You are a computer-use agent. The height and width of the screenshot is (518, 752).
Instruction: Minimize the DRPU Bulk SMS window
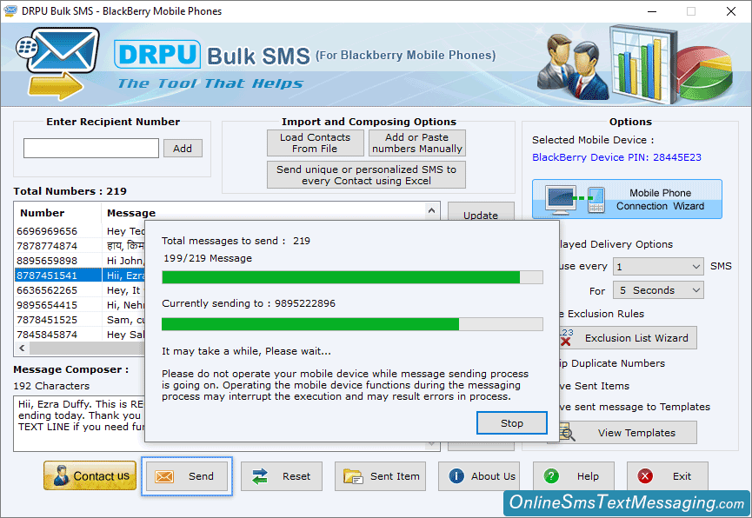(652, 11)
